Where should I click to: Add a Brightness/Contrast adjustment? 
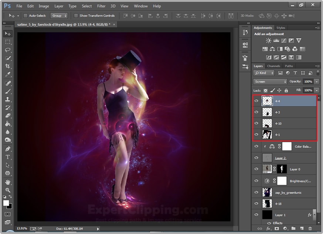point(268,41)
